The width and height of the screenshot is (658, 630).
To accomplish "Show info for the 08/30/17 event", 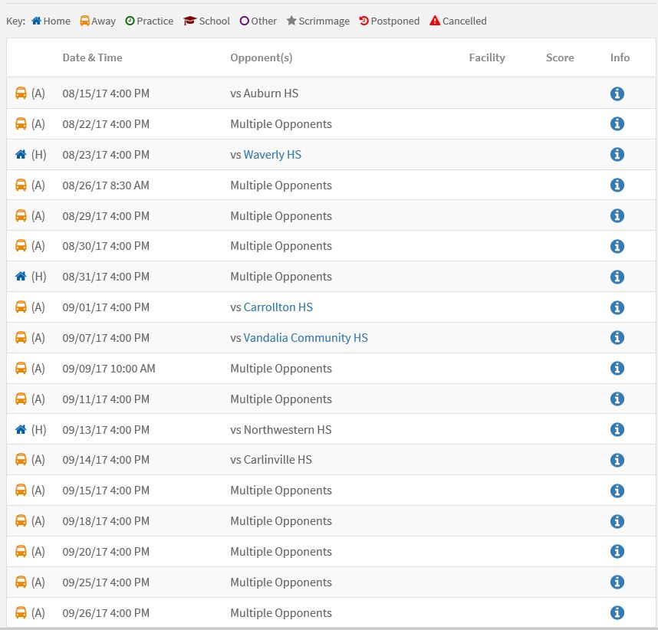I will (617, 246).
